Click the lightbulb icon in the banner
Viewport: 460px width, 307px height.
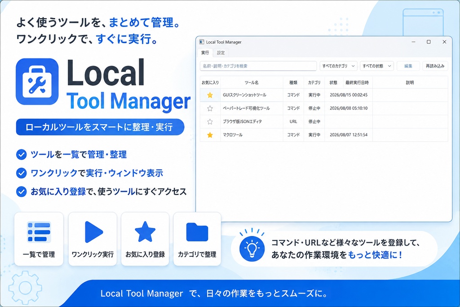[252, 249]
